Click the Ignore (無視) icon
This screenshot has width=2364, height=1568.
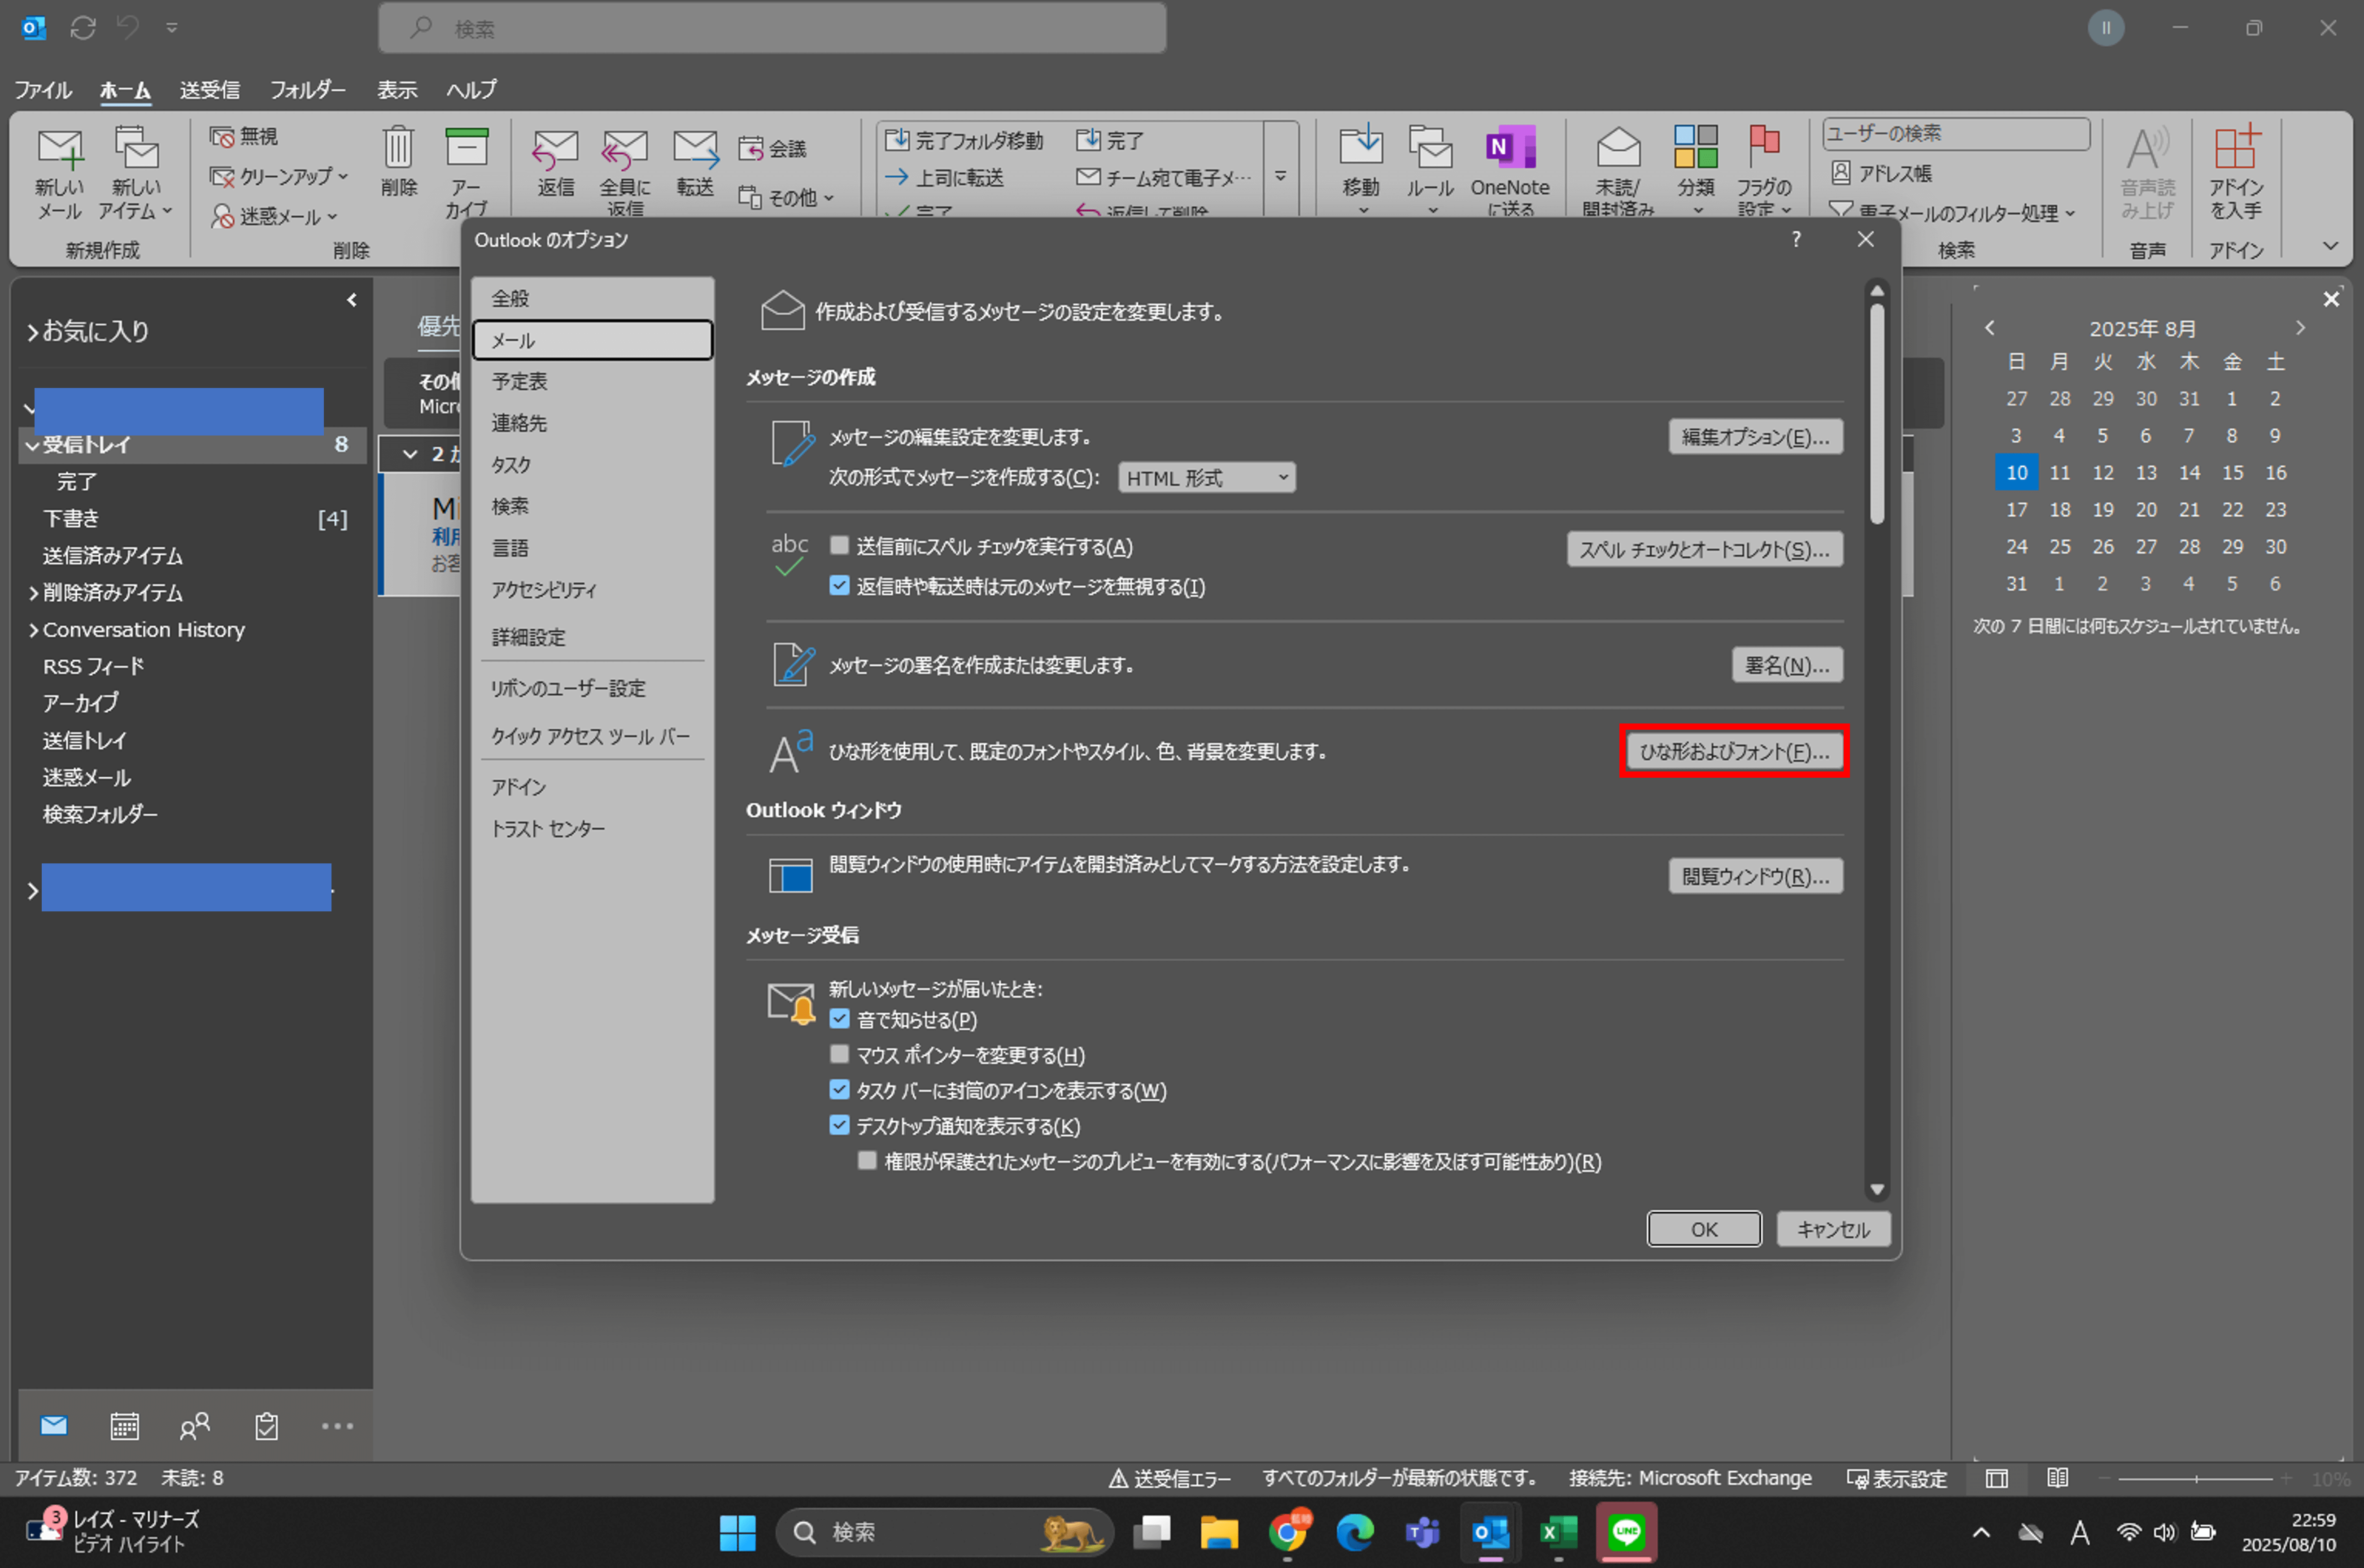(221, 136)
